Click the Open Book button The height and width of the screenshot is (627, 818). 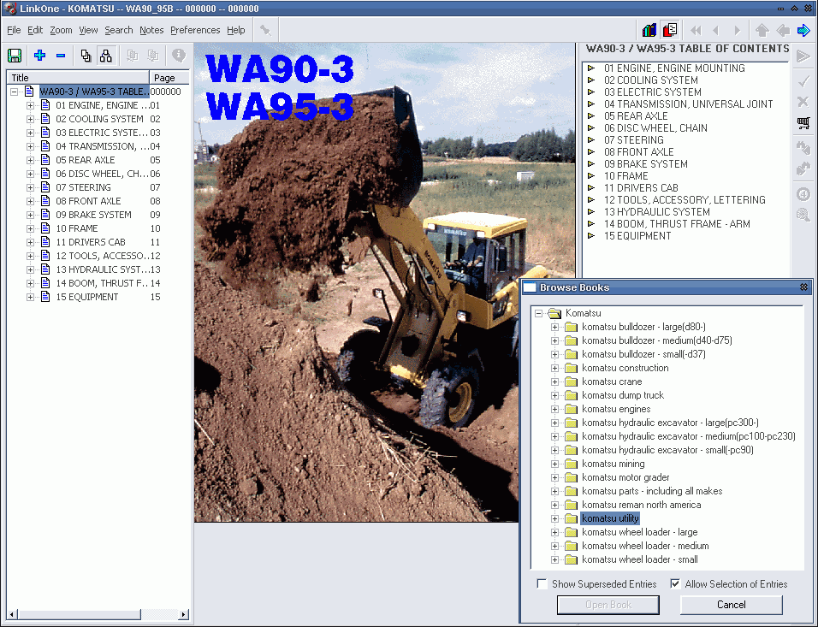(x=608, y=605)
